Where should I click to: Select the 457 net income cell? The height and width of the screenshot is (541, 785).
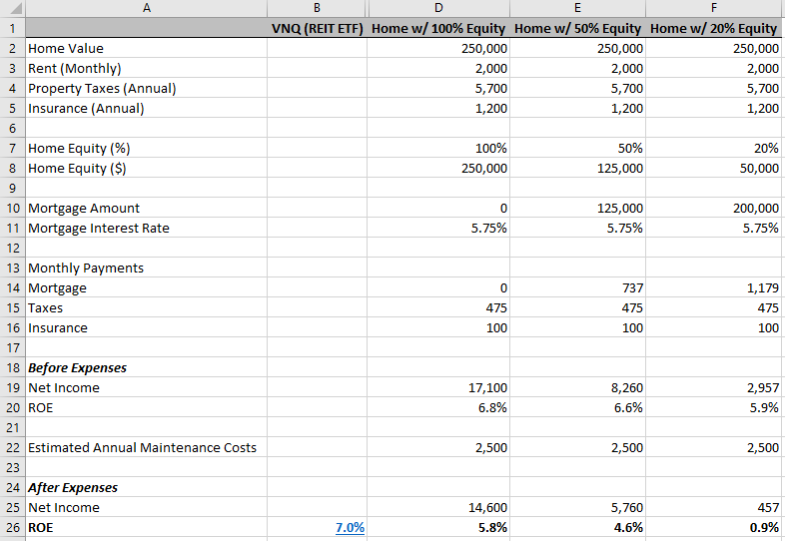click(713, 507)
